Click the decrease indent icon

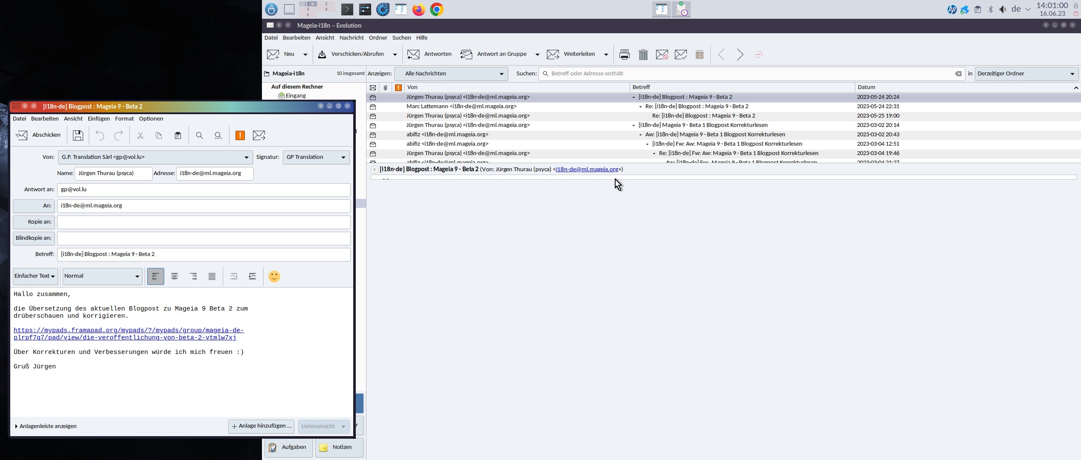[x=234, y=276]
